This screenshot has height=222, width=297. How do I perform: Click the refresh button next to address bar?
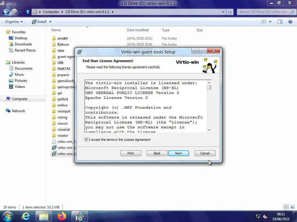coord(230,12)
